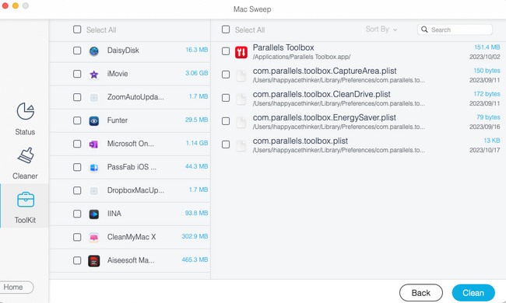Click the DaisyDisk app name
This screenshot has height=303, width=506.
[123, 50]
